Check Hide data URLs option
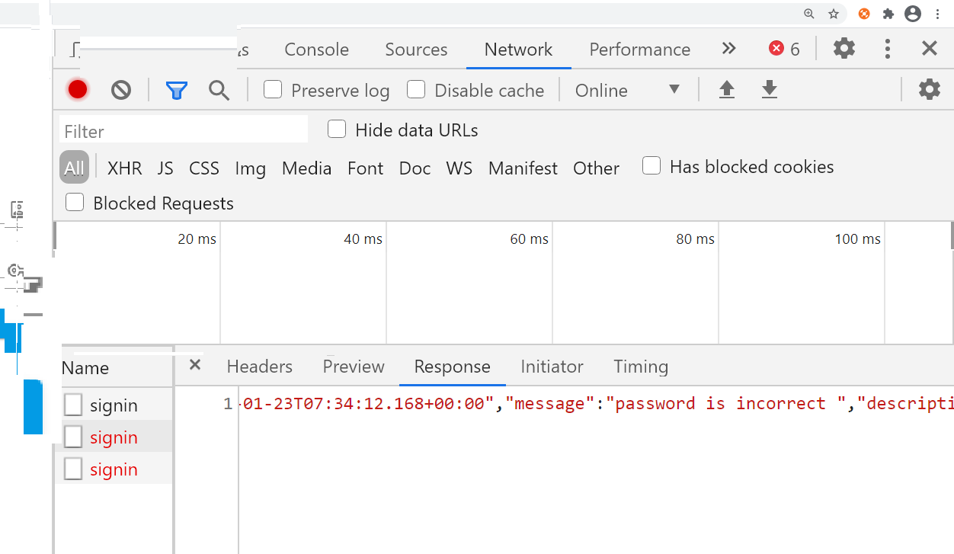The image size is (954, 554). pos(337,130)
